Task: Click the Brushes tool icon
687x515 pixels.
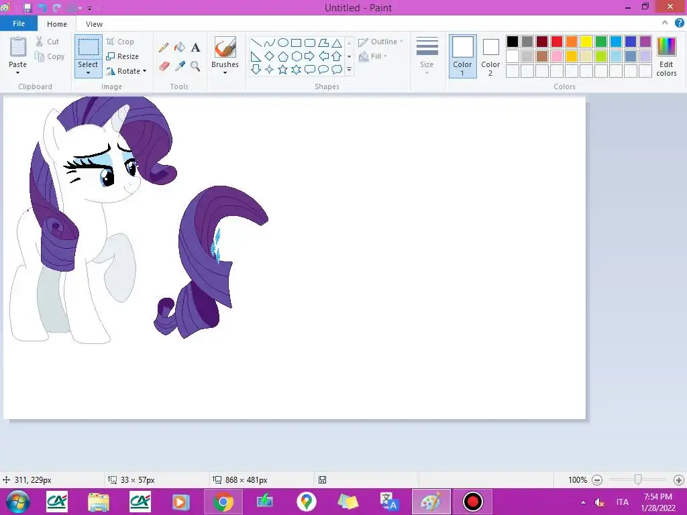Action: tap(225, 47)
